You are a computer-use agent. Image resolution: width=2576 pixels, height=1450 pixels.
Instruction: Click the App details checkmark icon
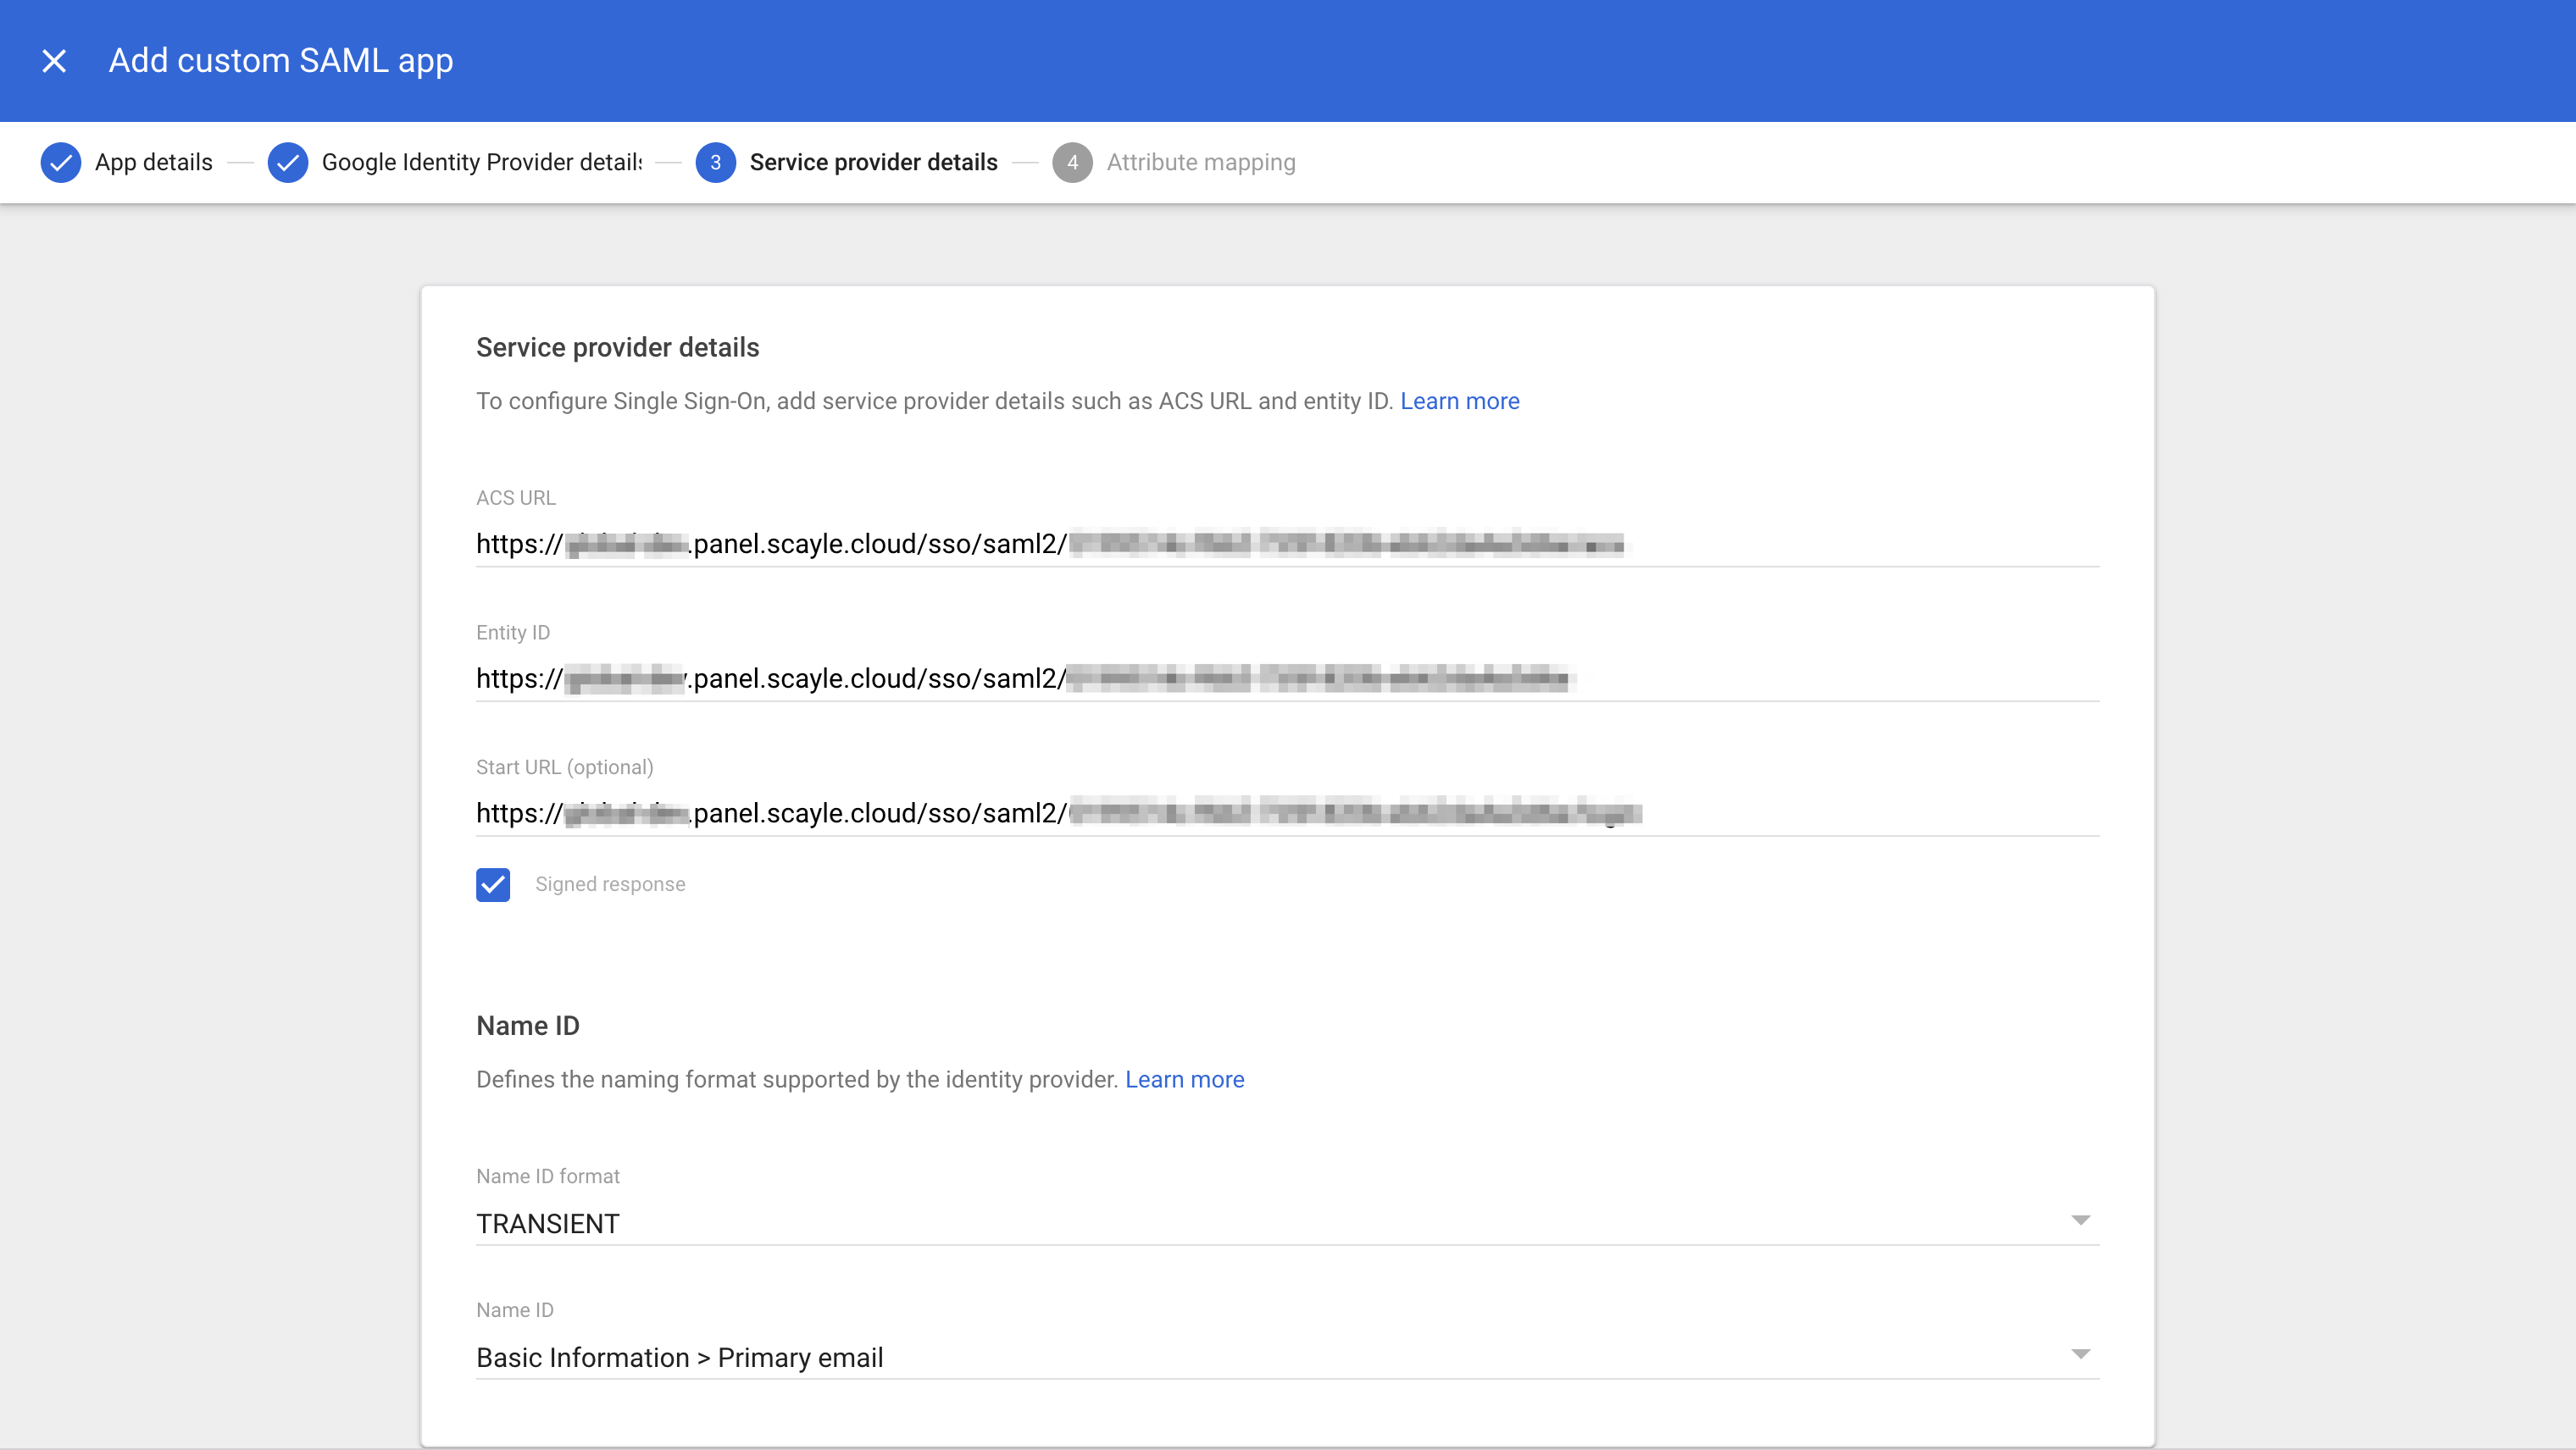[61, 162]
